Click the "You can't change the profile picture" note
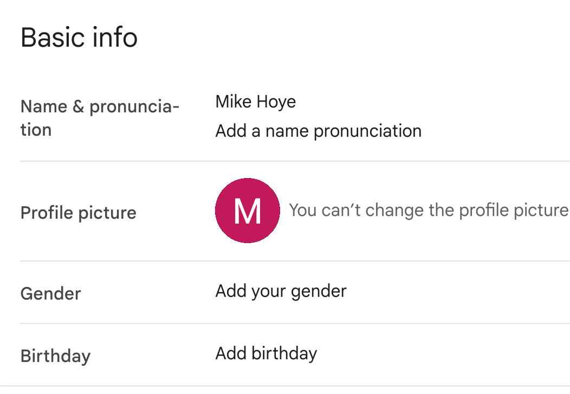The width and height of the screenshot is (570, 394). pyautogui.click(x=429, y=210)
